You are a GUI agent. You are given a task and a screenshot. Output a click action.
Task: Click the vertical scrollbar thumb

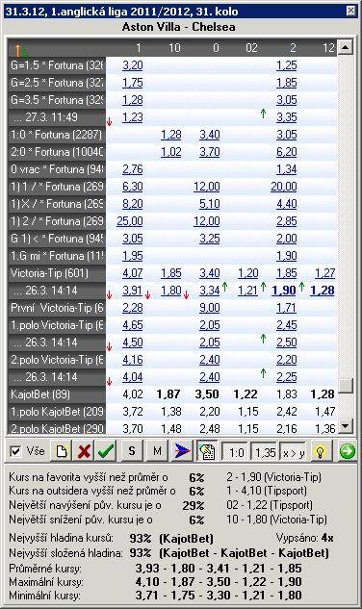pyautogui.click(x=346, y=386)
